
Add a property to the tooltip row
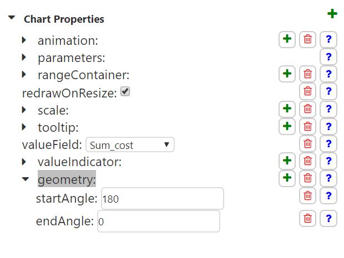tap(287, 126)
